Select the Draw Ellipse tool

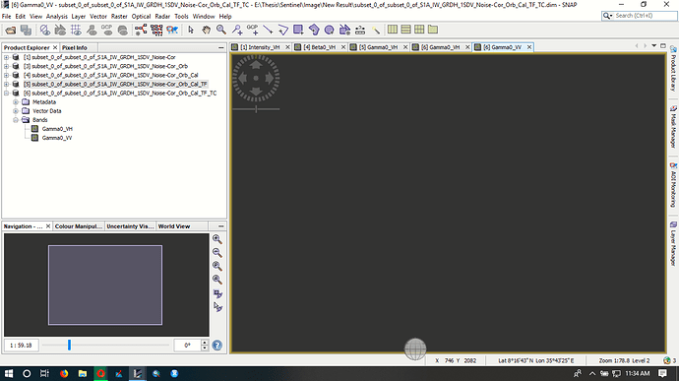click(x=329, y=30)
